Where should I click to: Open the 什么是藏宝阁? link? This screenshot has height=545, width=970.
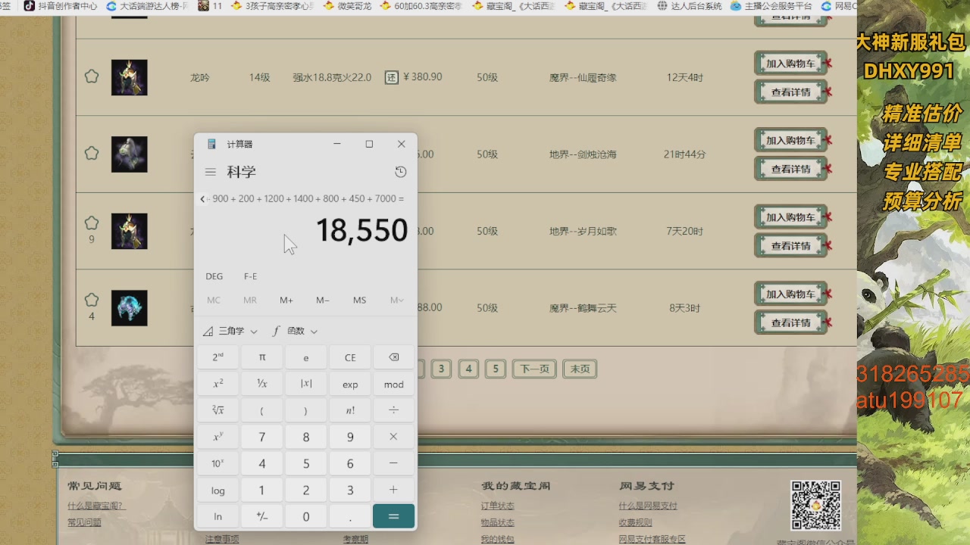[x=95, y=506]
